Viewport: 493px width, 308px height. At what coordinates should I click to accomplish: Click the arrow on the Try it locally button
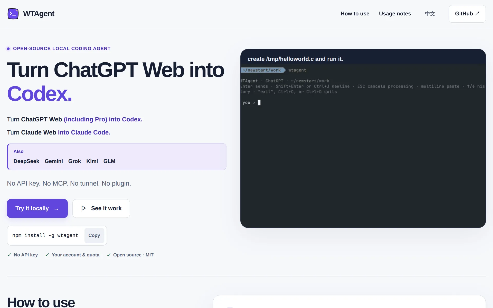56,209
